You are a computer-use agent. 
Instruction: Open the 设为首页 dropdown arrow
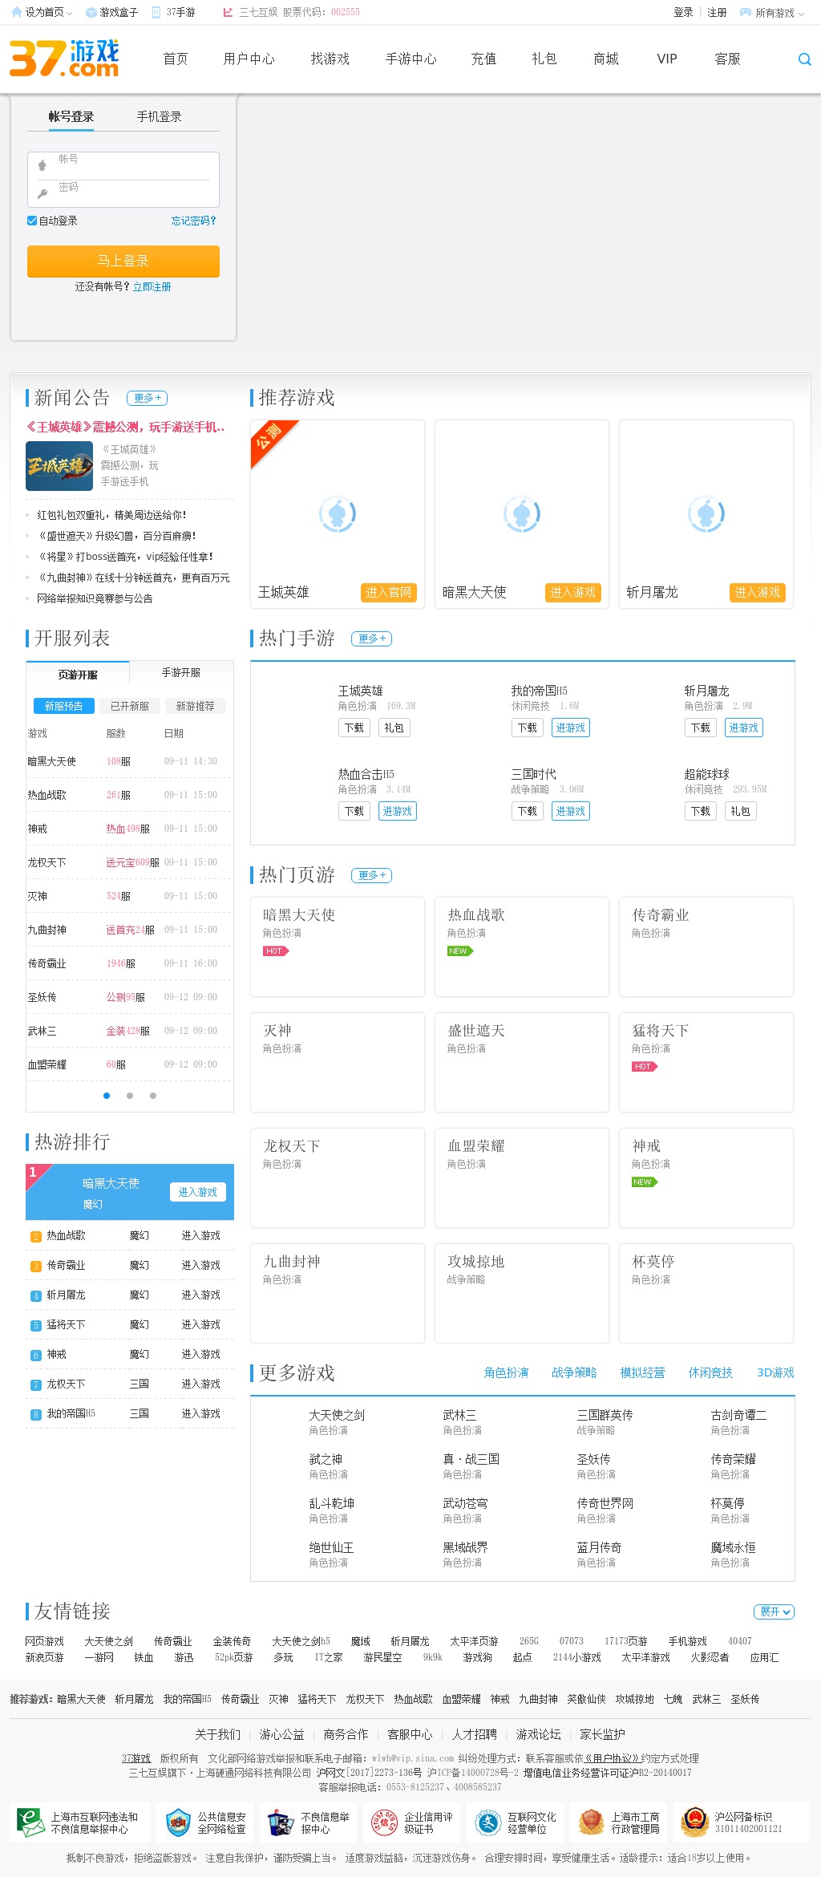tap(70, 13)
